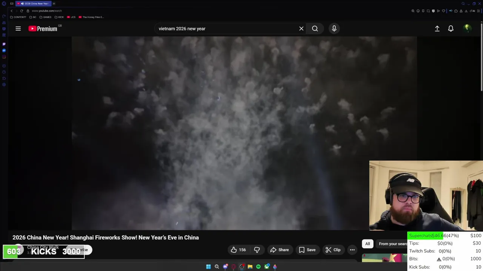
Task: Open File Explorer from the taskbar
Action: tap(250, 266)
